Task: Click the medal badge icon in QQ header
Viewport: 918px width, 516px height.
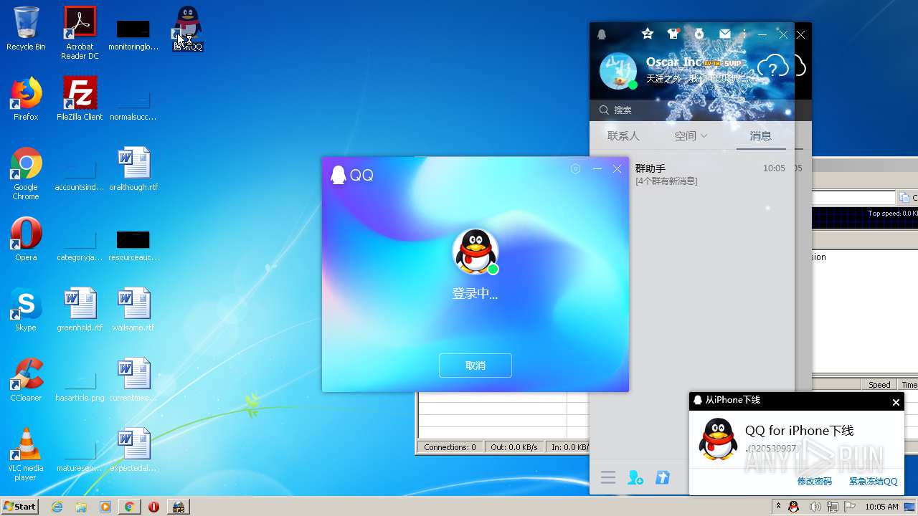Action: pyautogui.click(x=699, y=34)
